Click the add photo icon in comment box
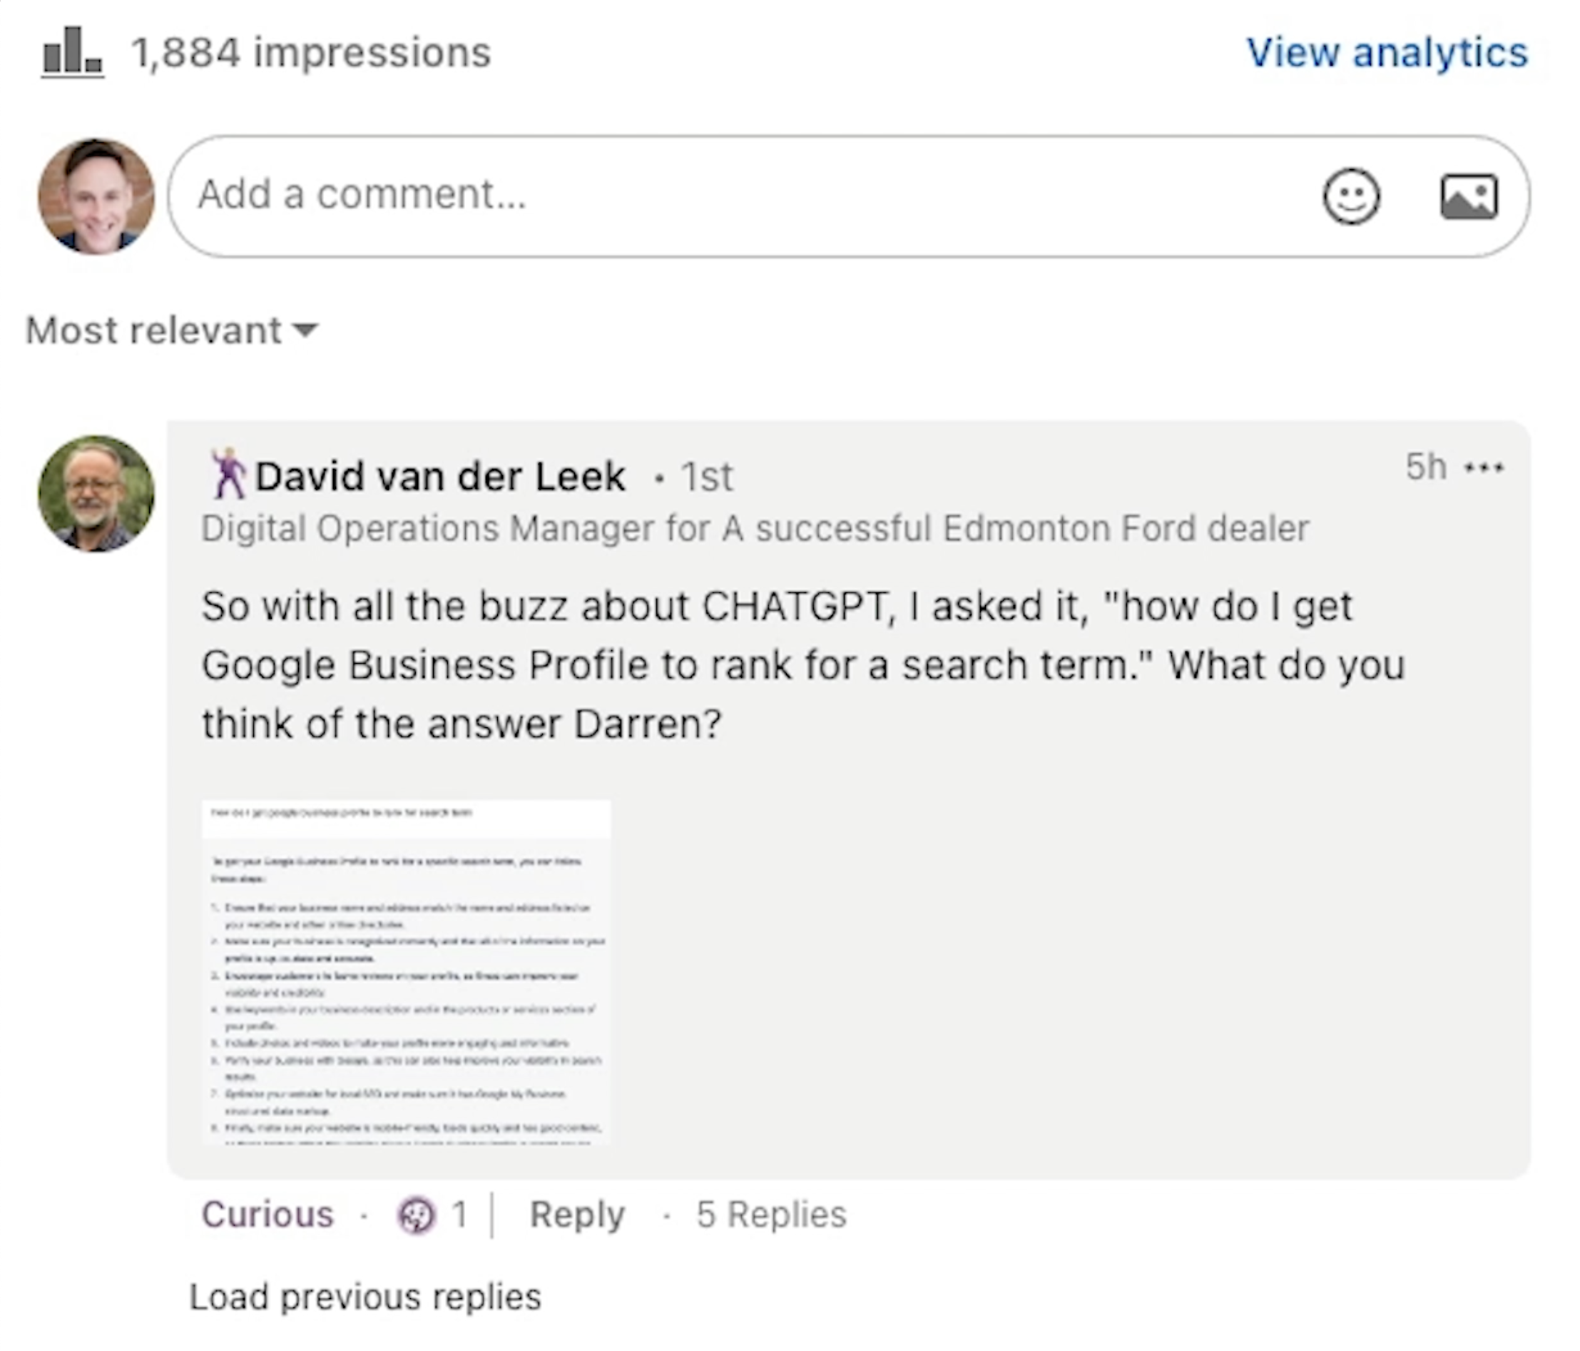Image resolution: width=1580 pixels, height=1351 pixels. pyautogui.click(x=1469, y=197)
